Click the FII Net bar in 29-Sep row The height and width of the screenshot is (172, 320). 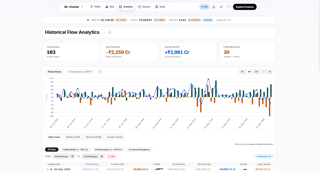point(157,169)
